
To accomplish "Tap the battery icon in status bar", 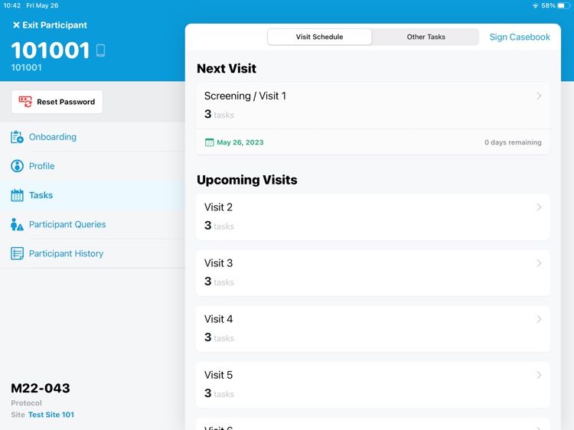I will click(x=563, y=5).
